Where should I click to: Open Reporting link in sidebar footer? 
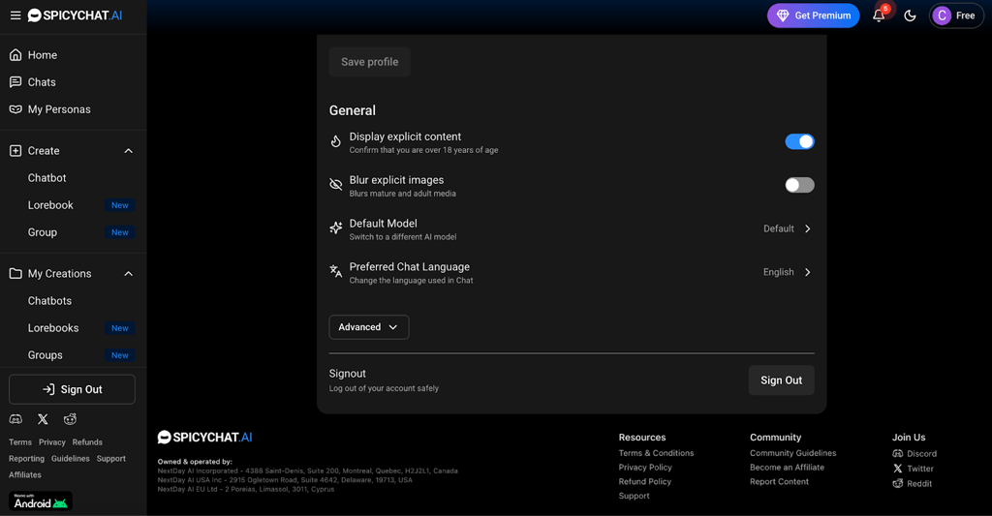click(x=26, y=459)
